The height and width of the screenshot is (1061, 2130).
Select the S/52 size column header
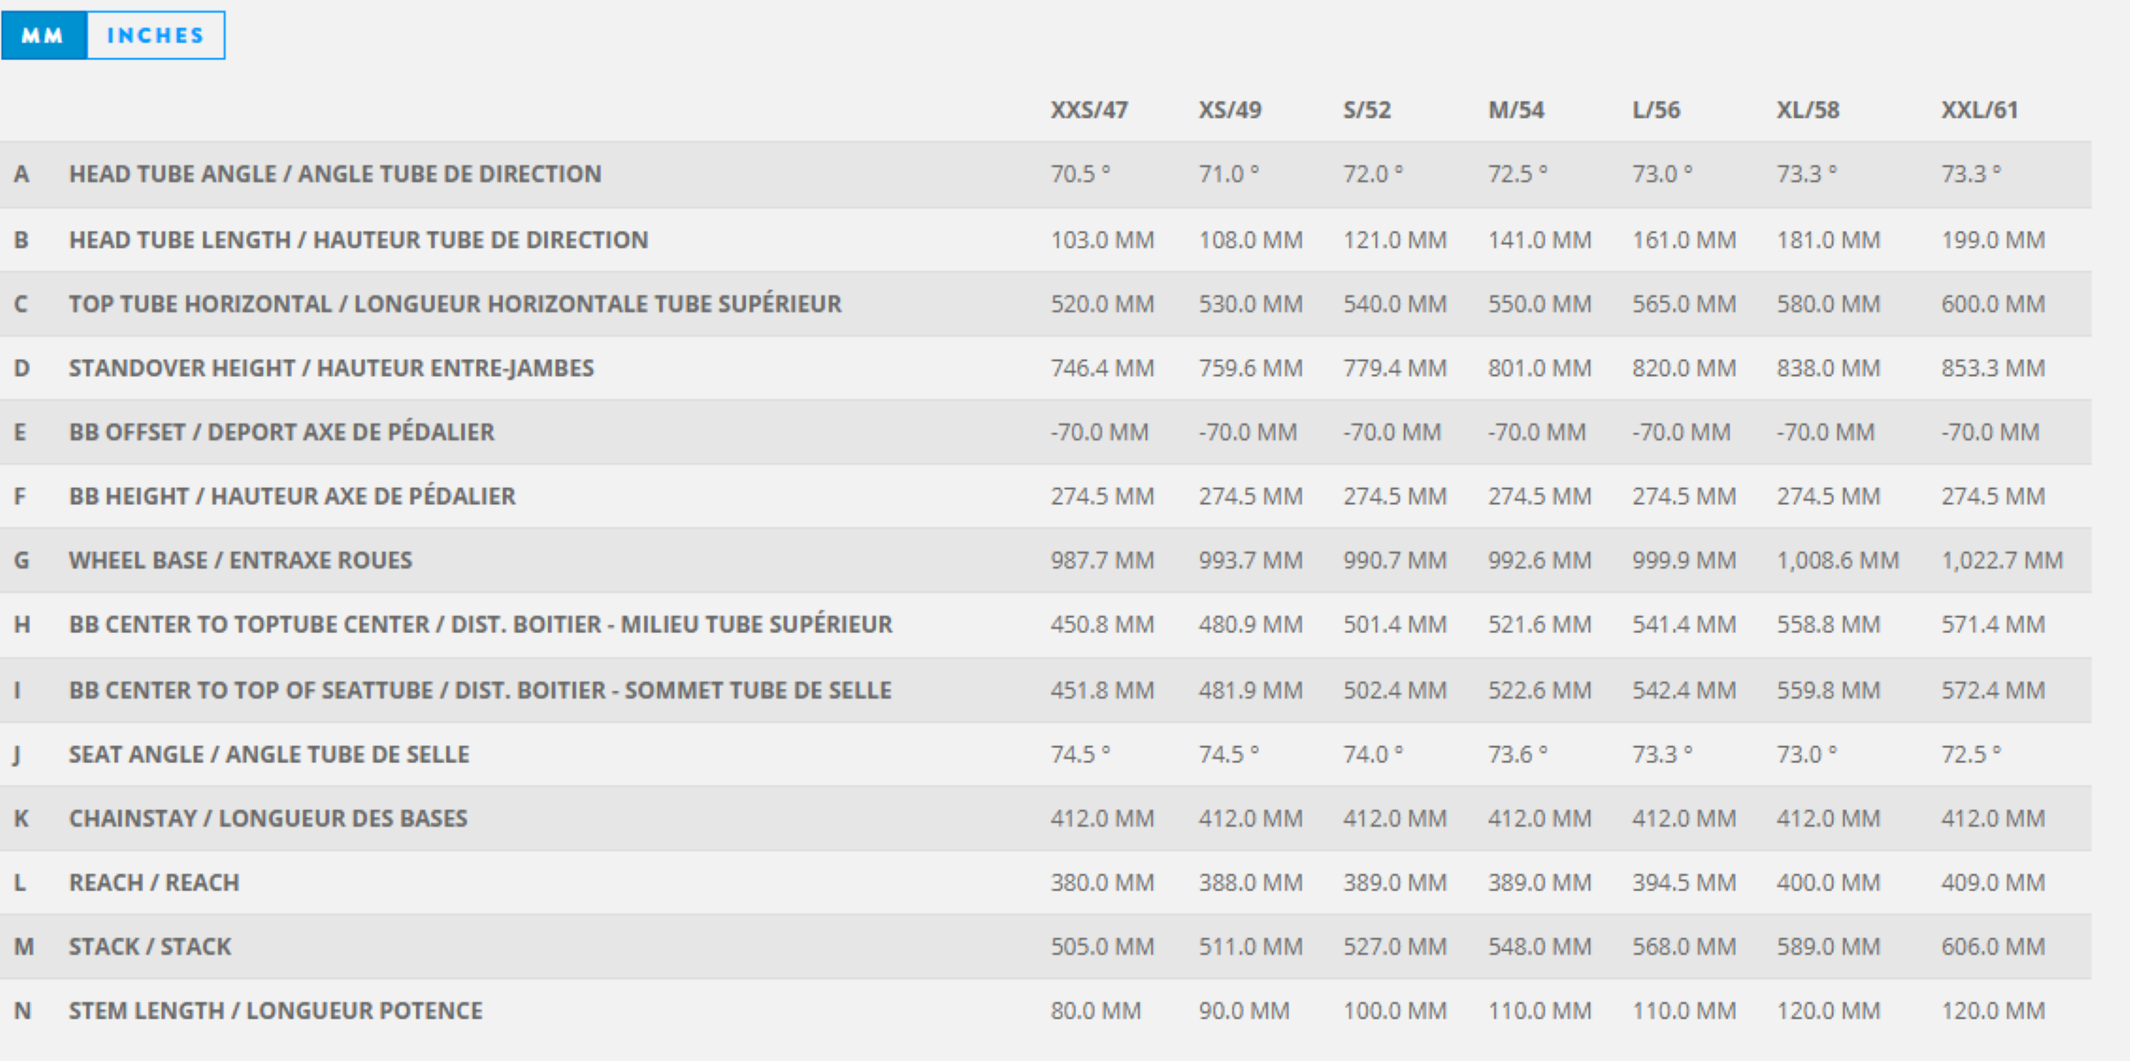pos(1367,111)
